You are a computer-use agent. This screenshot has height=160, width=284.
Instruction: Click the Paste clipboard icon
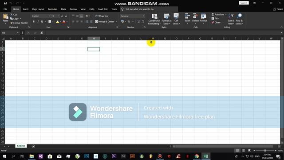click(5, 17)
